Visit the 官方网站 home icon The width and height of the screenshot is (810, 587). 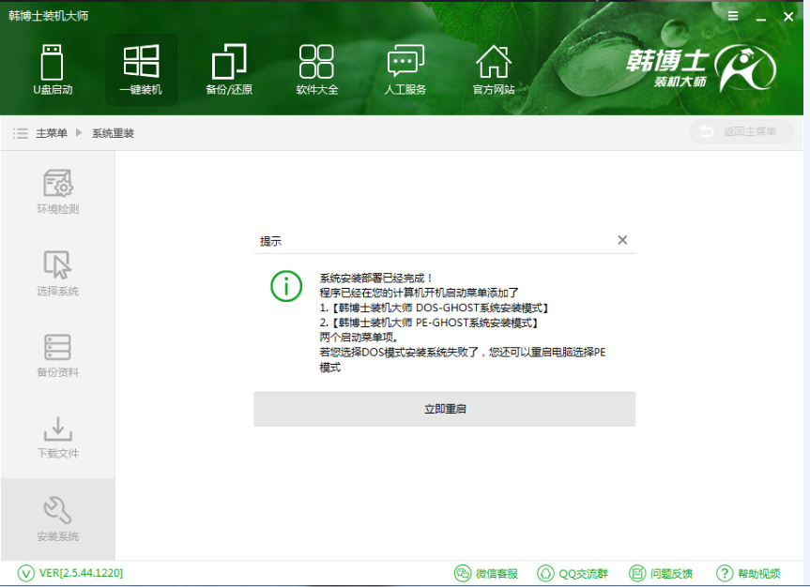(494, 62)
